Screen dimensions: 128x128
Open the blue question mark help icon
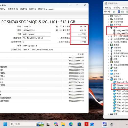(x=119, y=12)
